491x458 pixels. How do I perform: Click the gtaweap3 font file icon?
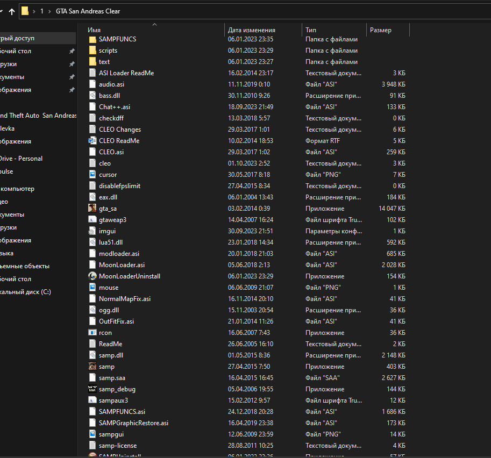(92, 220)
